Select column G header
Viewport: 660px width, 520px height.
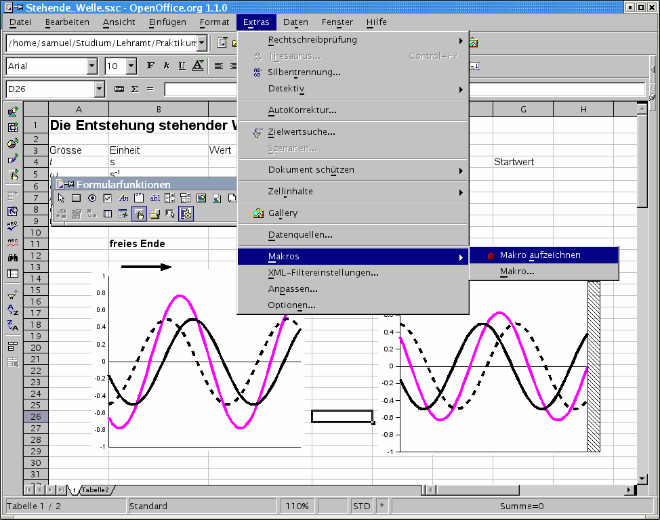tap(523, 110)
